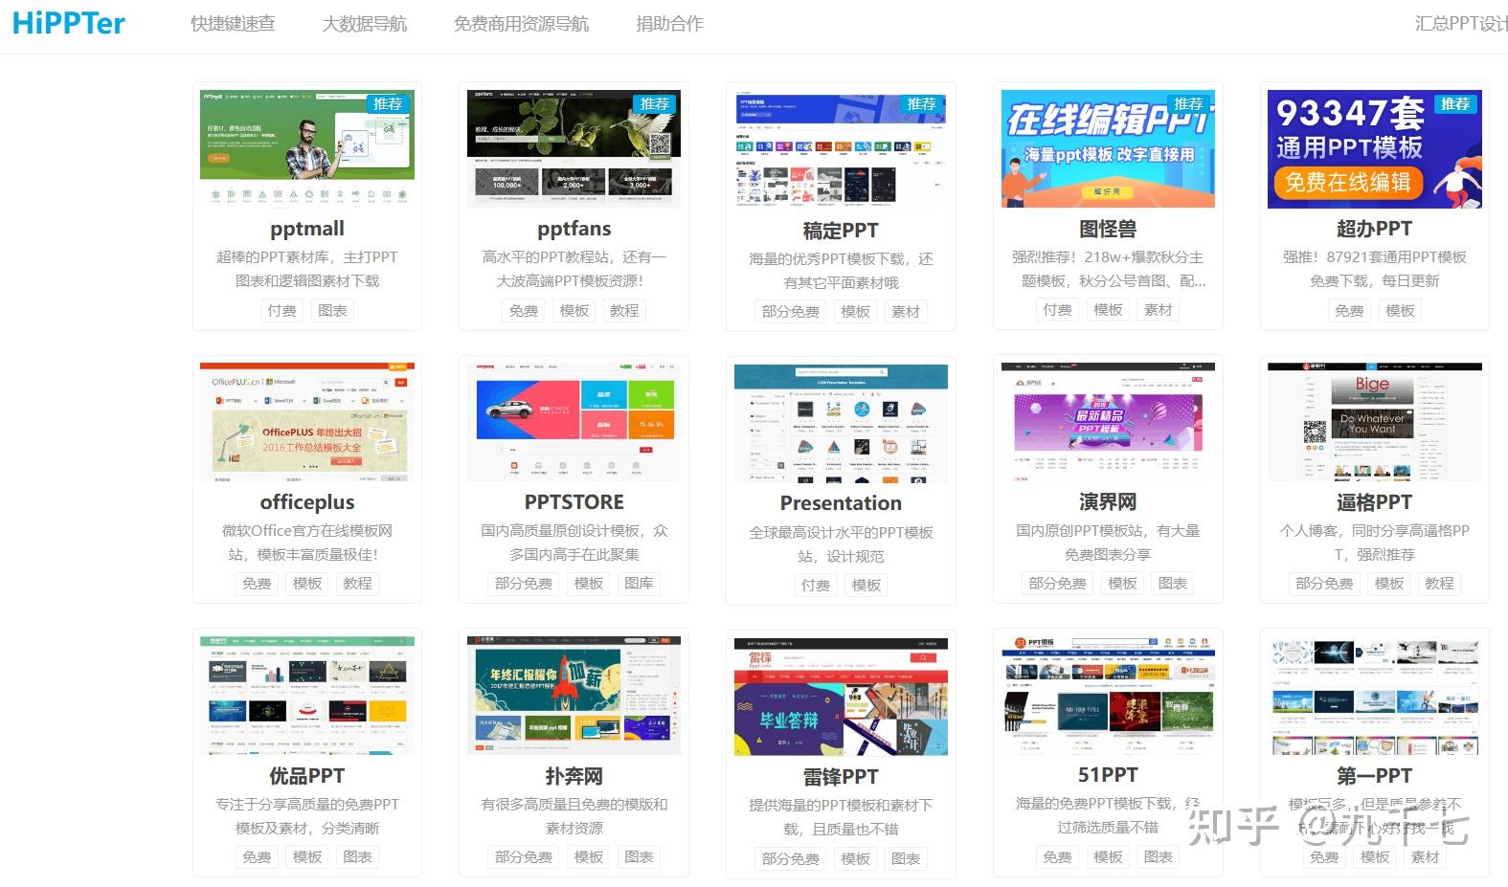The height and width of the screenshot is (887, 1508).
Task: Click the 图怪兽 title link
Action: coord(1108,229)
